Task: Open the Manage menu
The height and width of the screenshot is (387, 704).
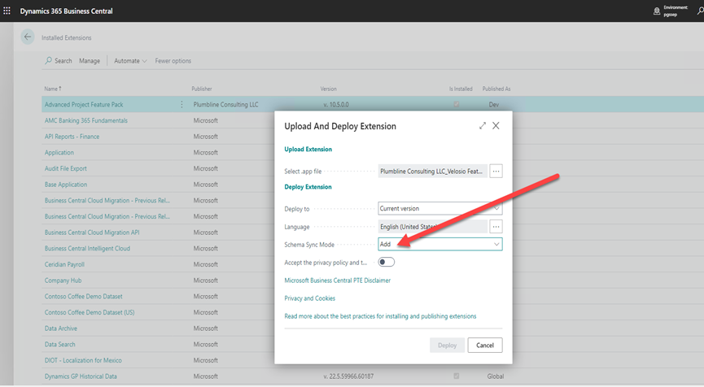Action: coord(90,60)
